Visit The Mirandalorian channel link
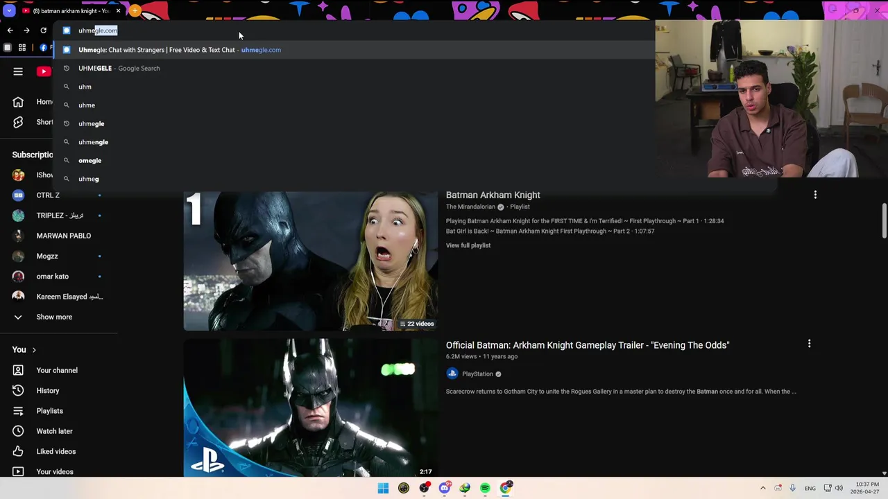 click(470, 207)
